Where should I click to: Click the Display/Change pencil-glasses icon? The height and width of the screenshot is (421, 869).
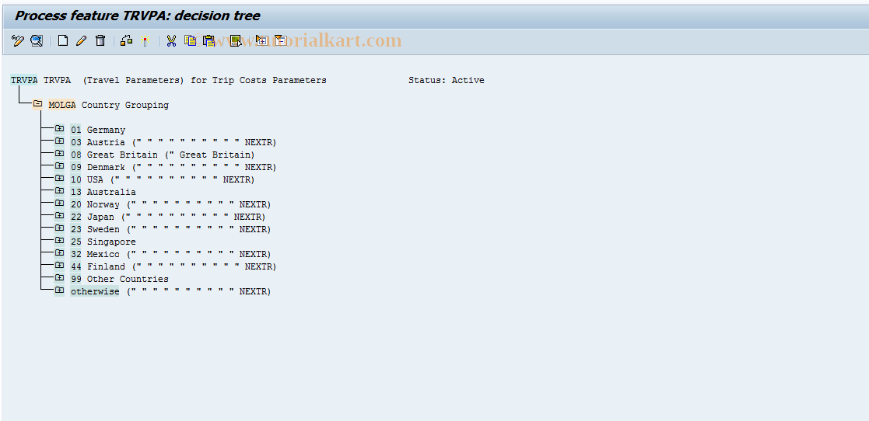18,40
